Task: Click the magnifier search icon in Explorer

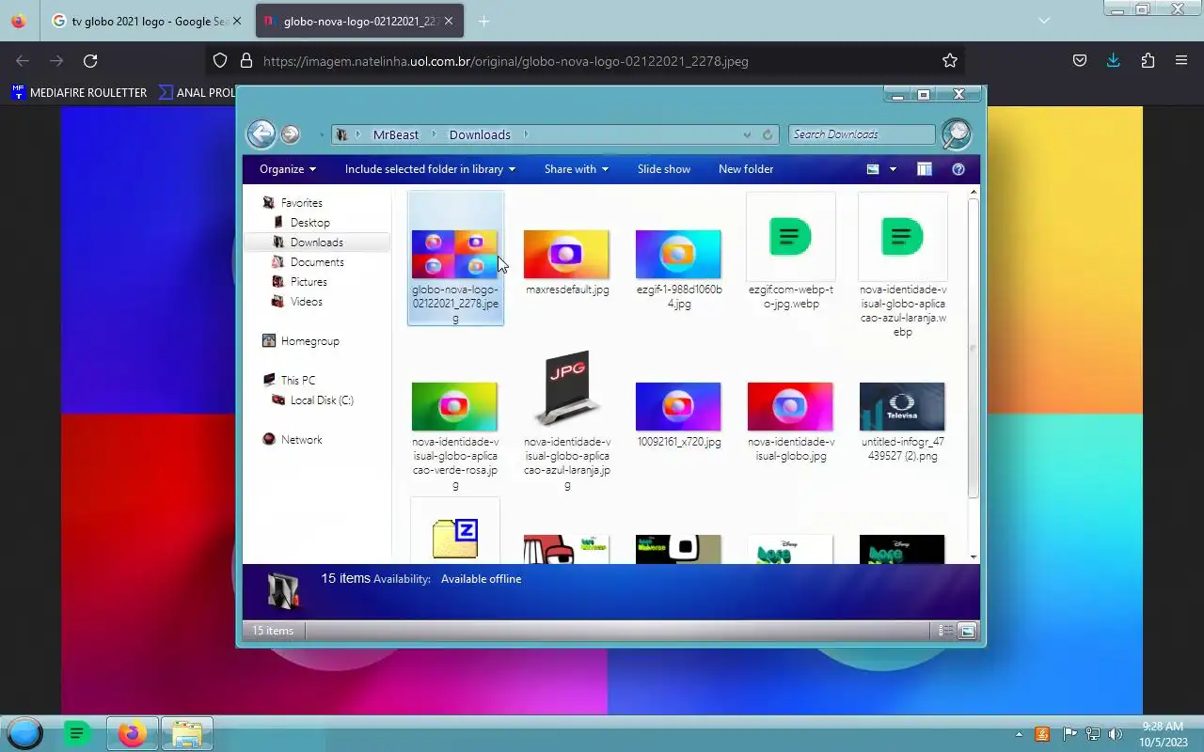Action: [956, 134]
